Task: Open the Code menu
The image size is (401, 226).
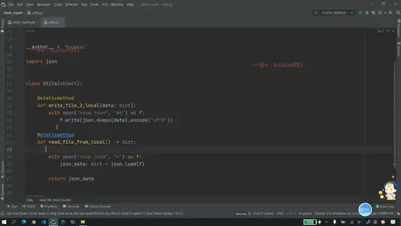Action: [x=58, y=4]
